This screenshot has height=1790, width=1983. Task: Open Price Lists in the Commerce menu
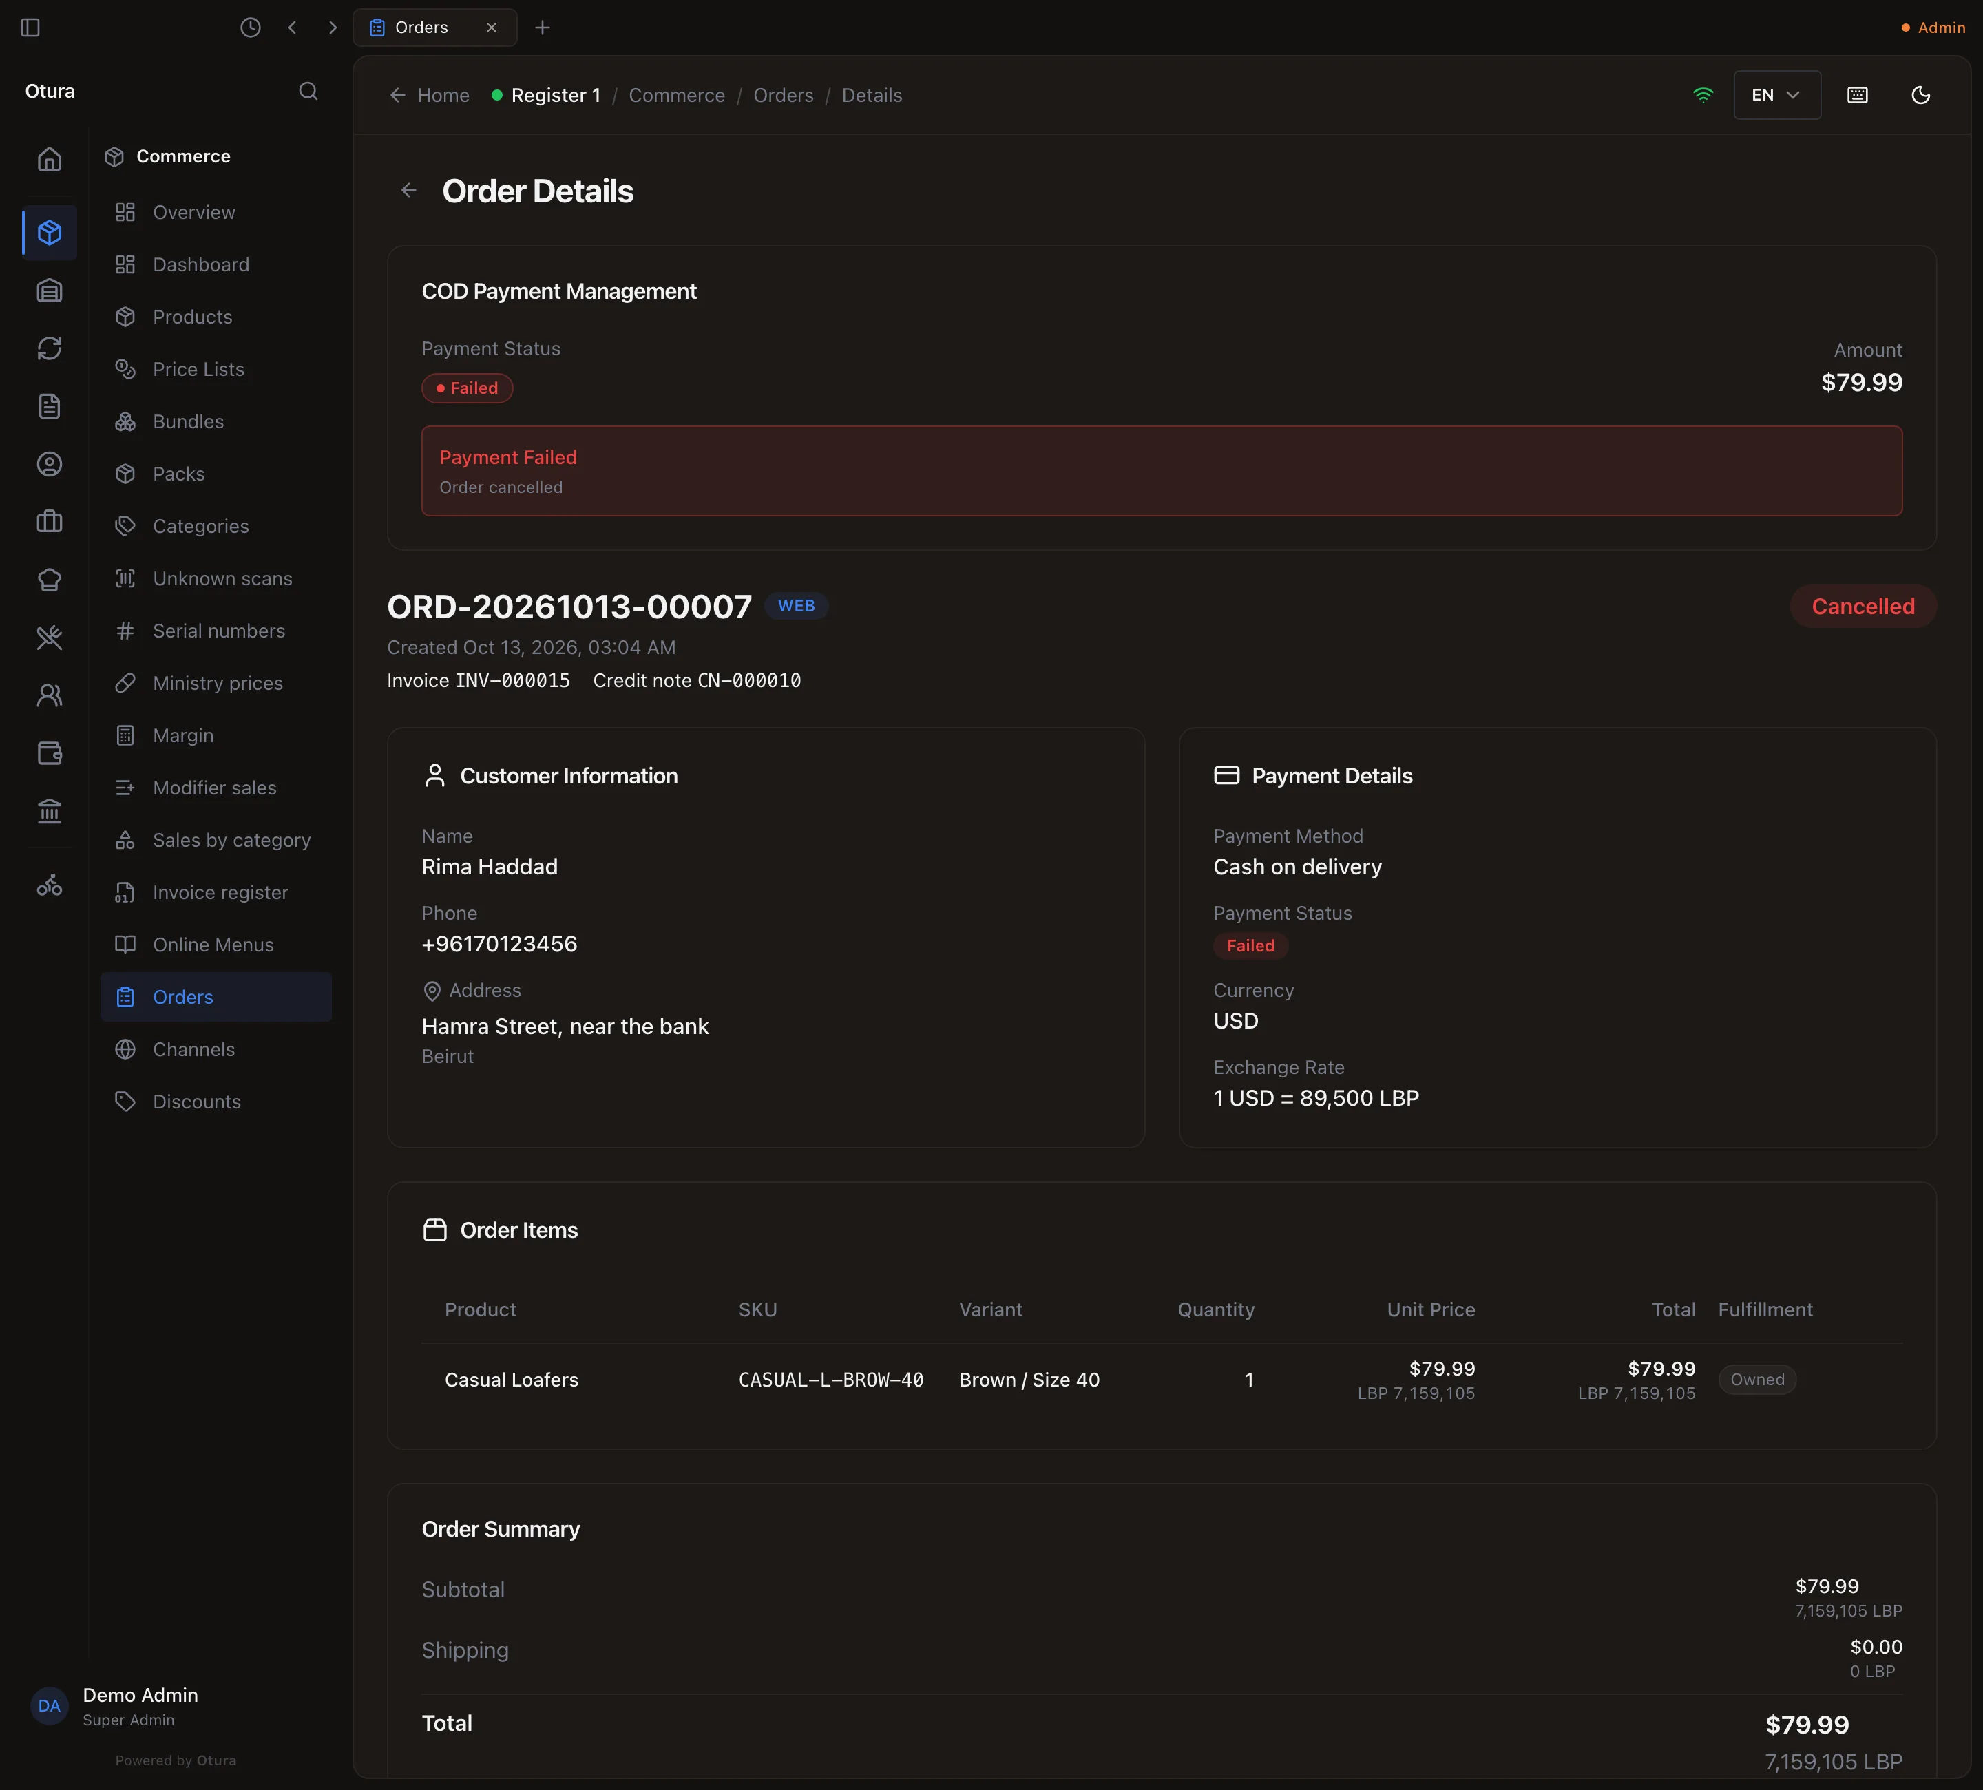216,369
